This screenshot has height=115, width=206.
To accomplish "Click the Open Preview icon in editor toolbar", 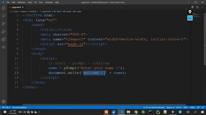I will pos(192,7).
